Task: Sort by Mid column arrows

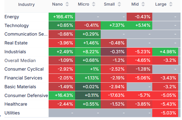Action: point(143,4)
